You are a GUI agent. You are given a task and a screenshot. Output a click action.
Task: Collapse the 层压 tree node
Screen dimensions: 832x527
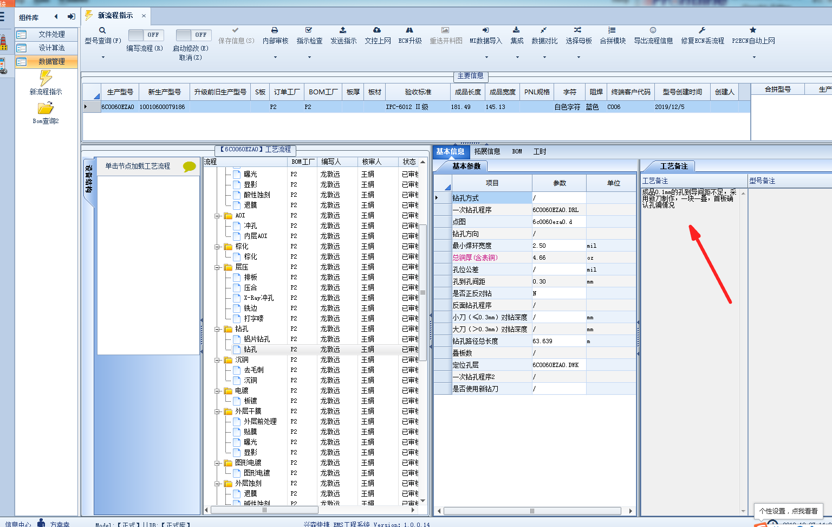(x=217, y=267)
